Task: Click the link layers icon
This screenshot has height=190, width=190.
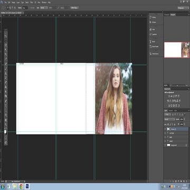Action: coord(170,181)
